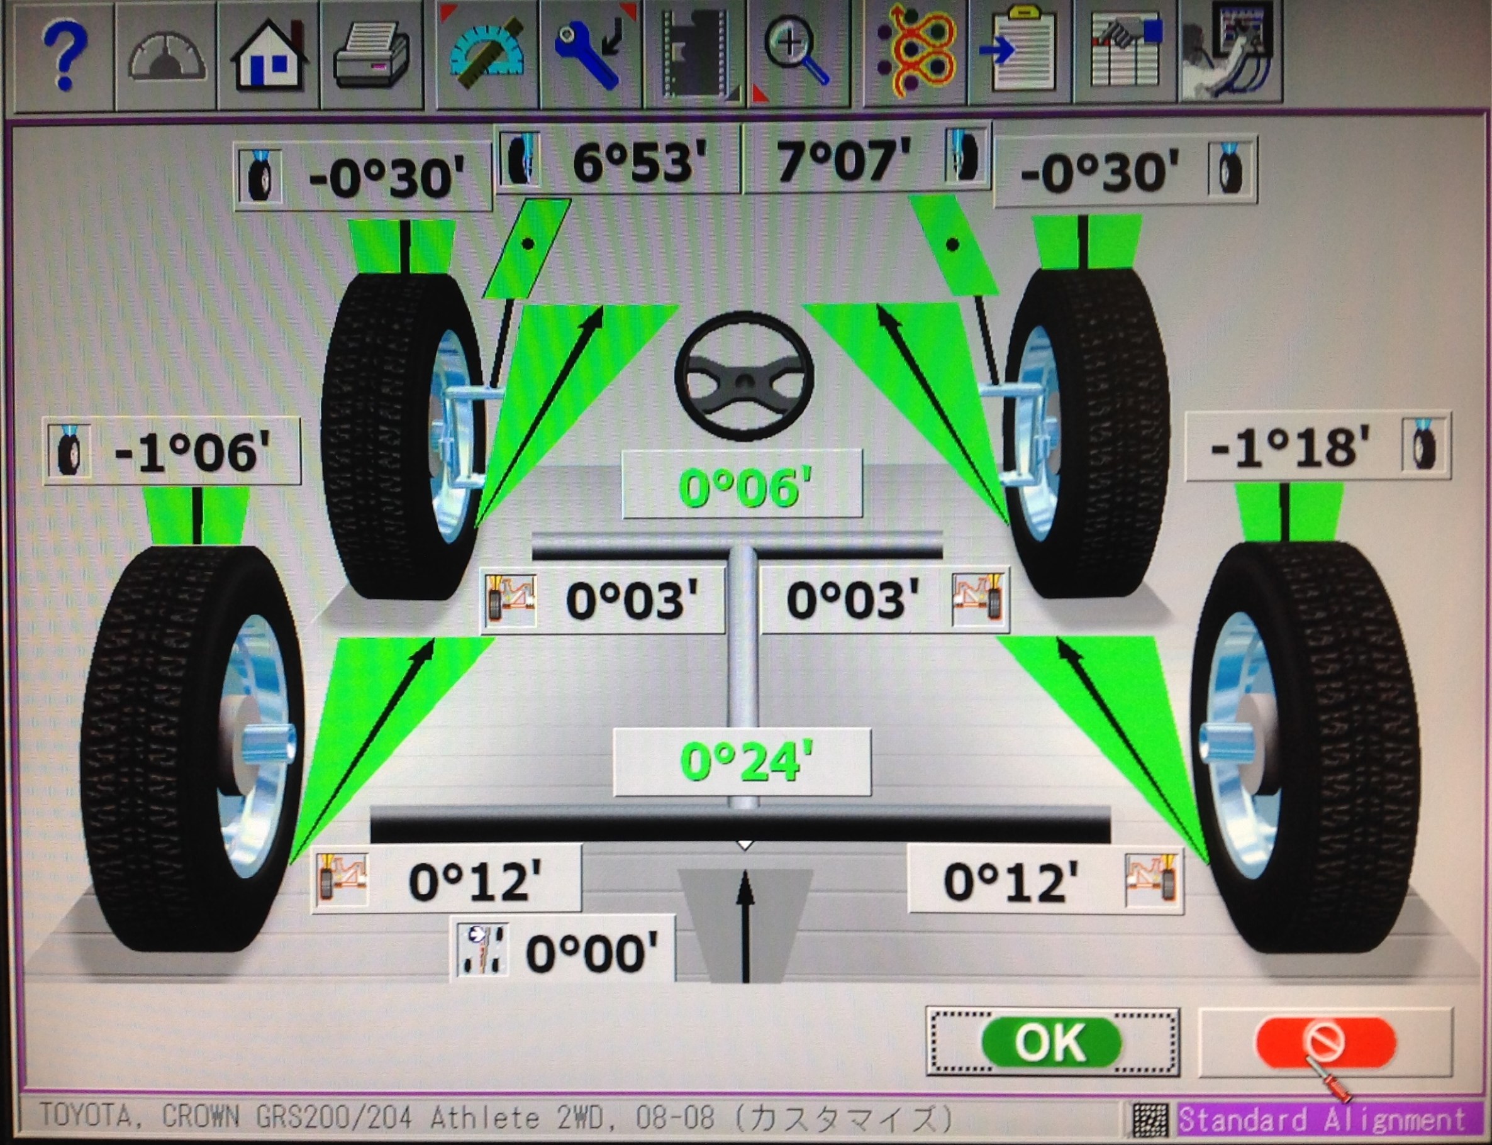Click the rear total toe 0°24' box
The image size is (1492, 1145).
(x=743, y=762)
